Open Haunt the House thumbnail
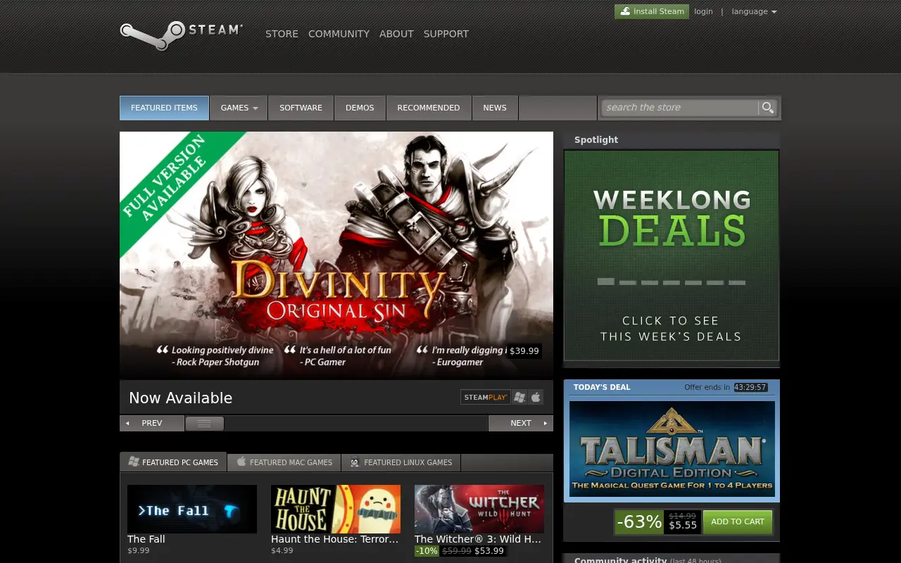 (336, 509)
